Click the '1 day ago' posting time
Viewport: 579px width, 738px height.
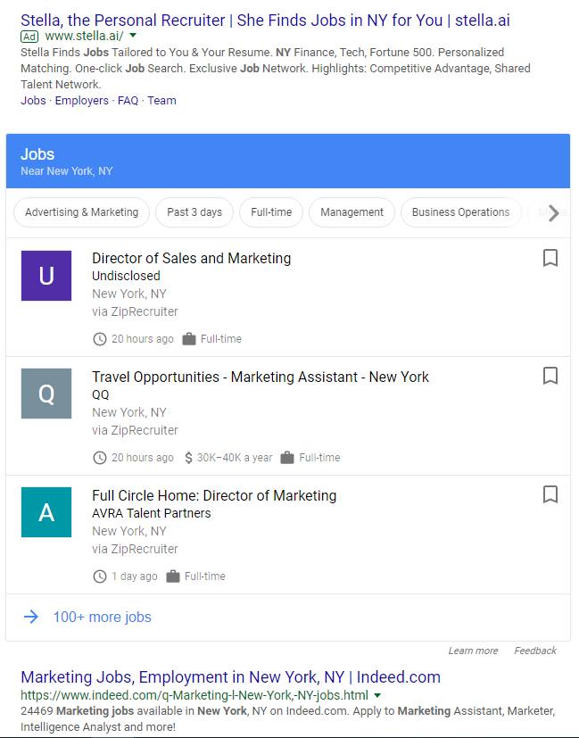[x=135, y=576]
